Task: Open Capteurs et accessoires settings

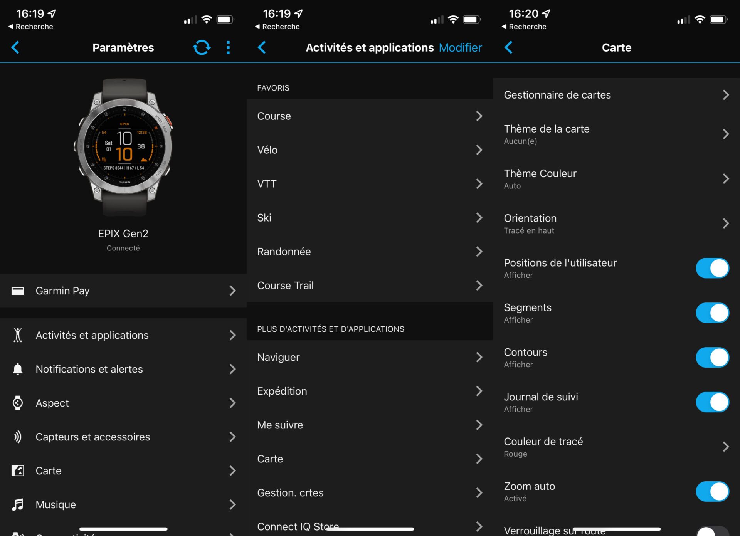Action: [123, 437]
